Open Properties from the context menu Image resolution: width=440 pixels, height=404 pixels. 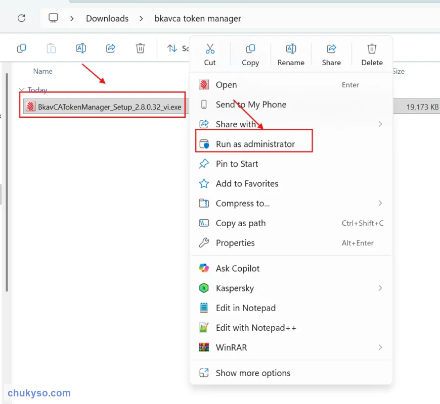pos(291,243)
